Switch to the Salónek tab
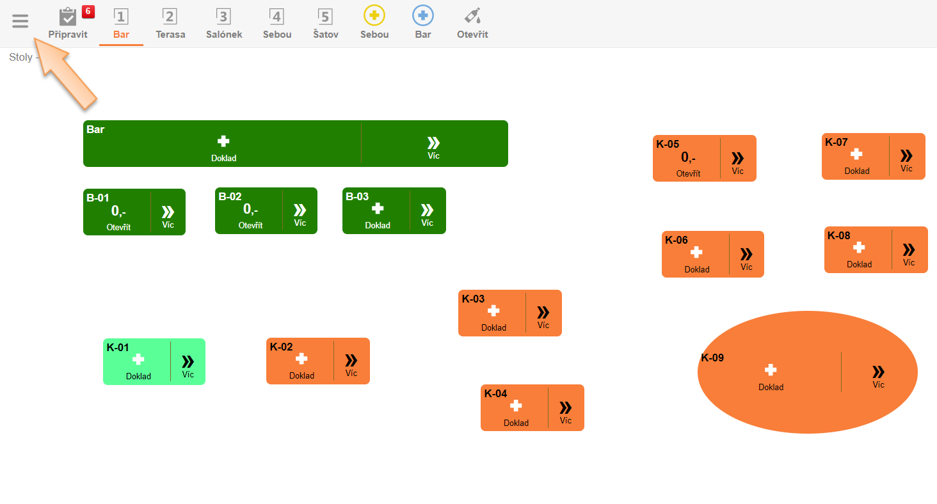The height and width of the screenshot is (504, 937). pyautogui.click(x=224, y=23)
